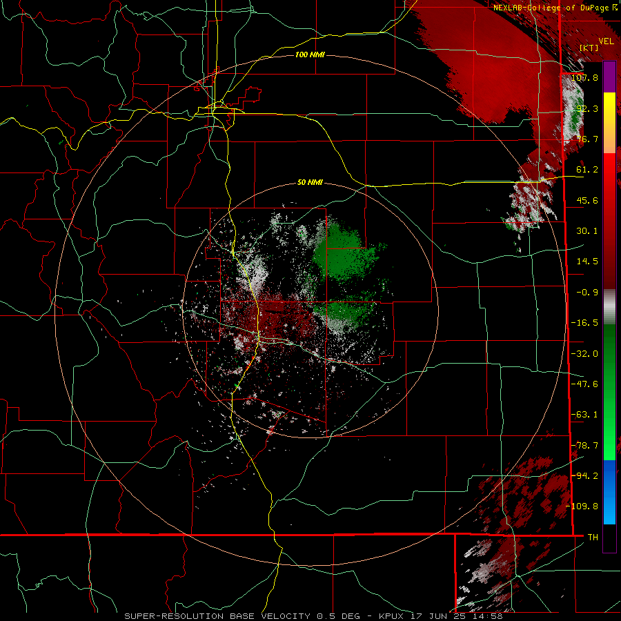
Task: Select the -16.5 value on velocity scale
Action: click(x=584, y=323)
